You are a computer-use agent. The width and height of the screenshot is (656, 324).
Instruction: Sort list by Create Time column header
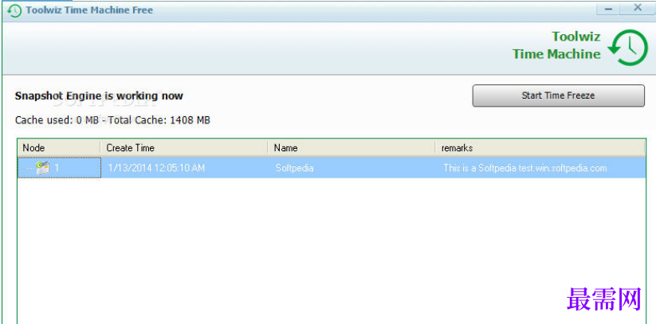pyautogui.click(x=184, y=148)
